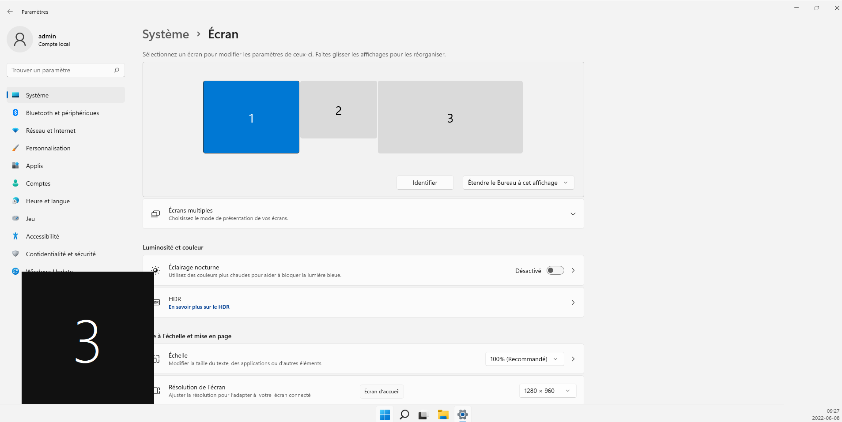The width and height of the screenshot is (842, 422).
Task: Select display 2 in the arrangement diagram
Action: (x=338, y=110)
